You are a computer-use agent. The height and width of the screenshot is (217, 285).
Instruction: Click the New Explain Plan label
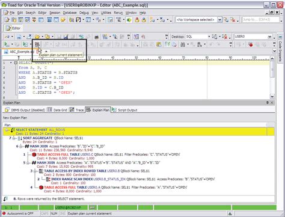(15, 118)
